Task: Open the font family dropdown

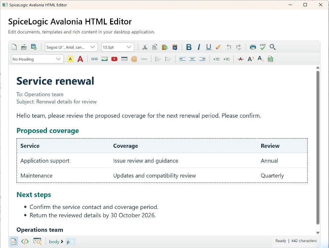Action: coord(71,47)
